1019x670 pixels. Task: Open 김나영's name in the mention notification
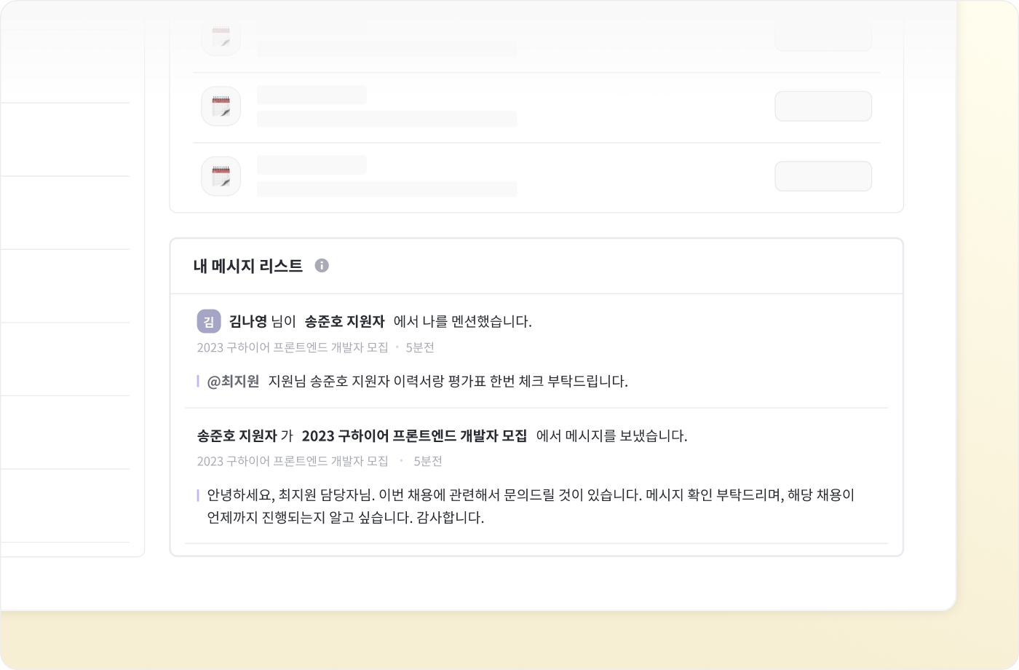click(x=248, y=321)
